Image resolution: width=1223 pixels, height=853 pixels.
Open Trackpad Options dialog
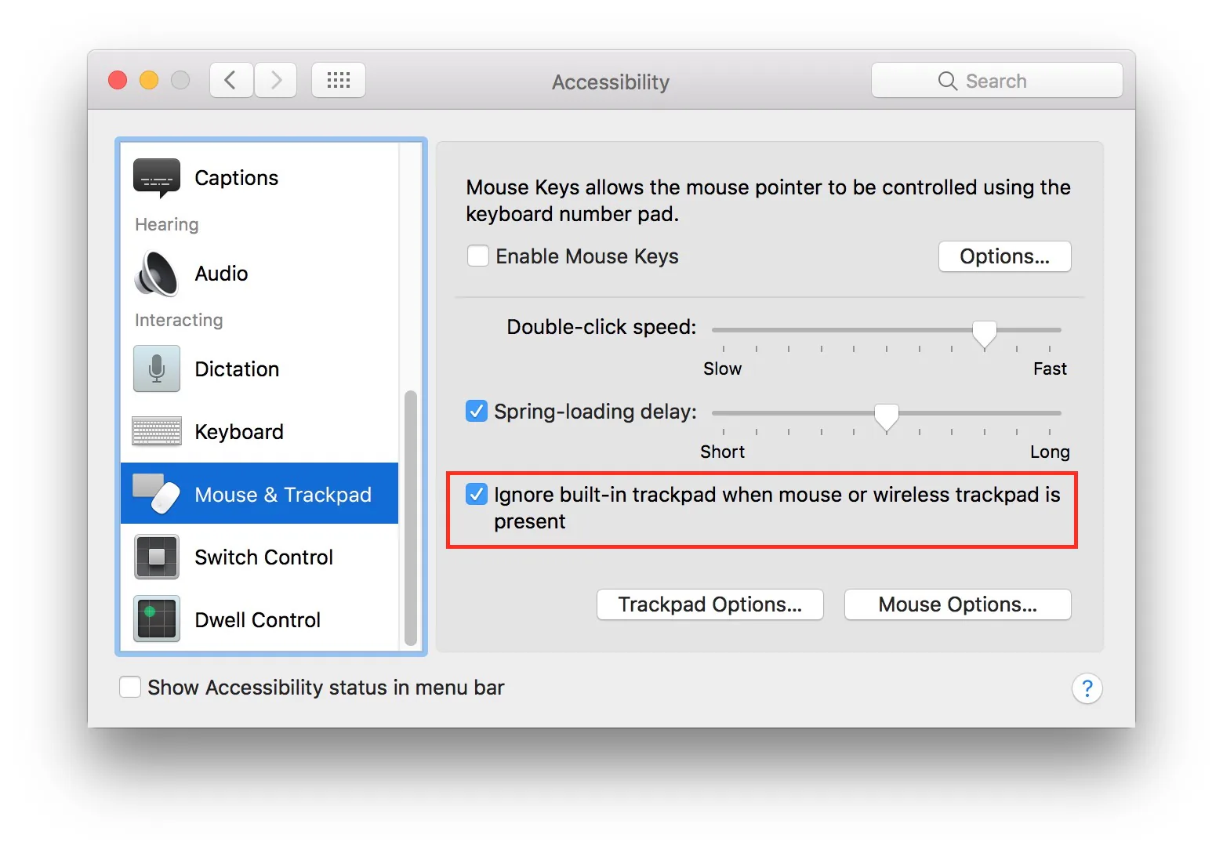click(x=709, y=604)
